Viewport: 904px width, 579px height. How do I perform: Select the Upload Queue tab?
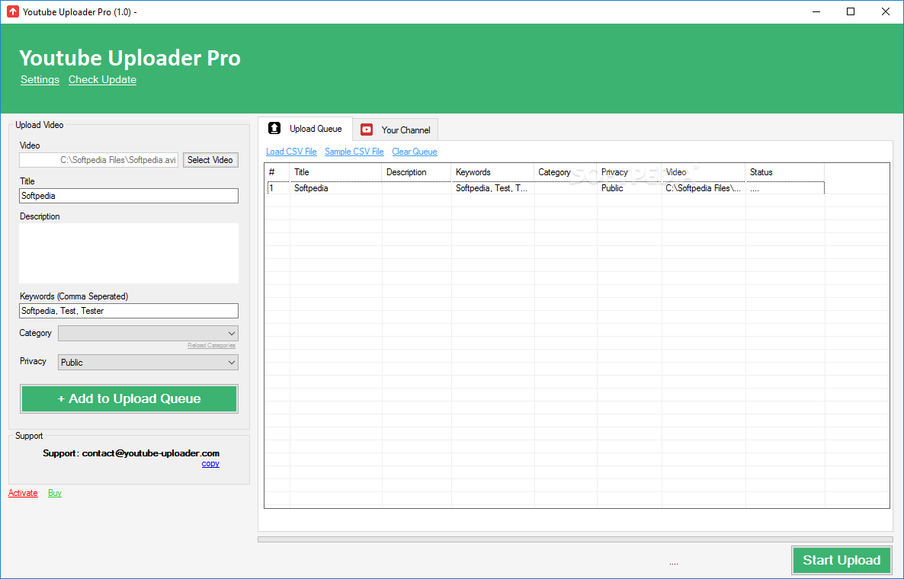[305, 129]
